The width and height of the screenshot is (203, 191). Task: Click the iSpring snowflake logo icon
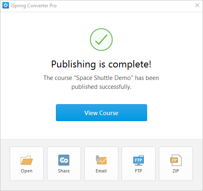(6, 5)
